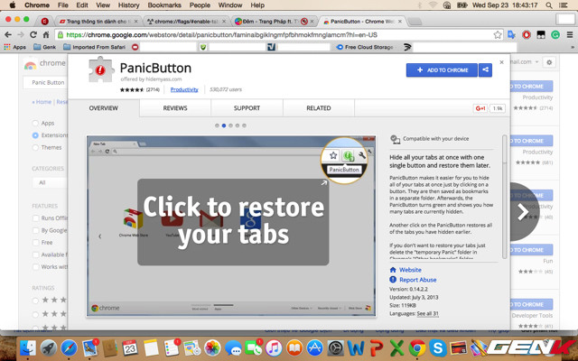Open the Chrome hamburger menu icon
This screenshot has height=361, width=578.
[569, 34]
